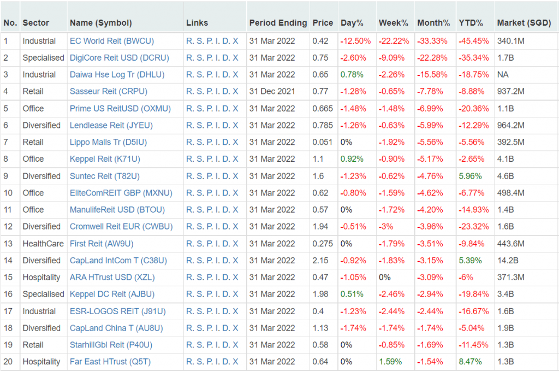Open the Cromwell Reit EUR (CWBU) link
559x371 pixels.
pyautogui.click(x=121, y=227)
